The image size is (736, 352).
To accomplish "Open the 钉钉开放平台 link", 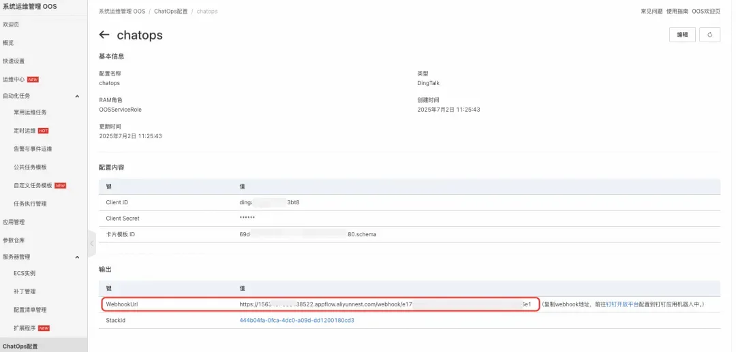I will [x=622, y=304].
